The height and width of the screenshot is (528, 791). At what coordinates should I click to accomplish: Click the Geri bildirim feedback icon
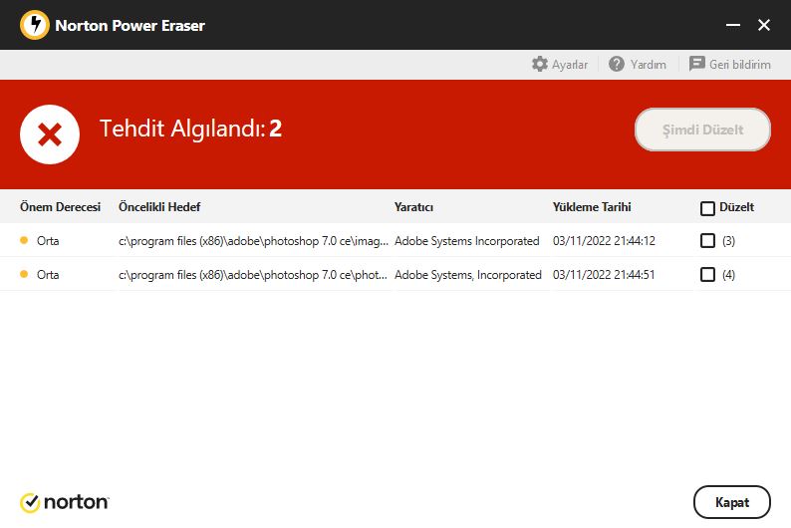(x=696, y=64)
